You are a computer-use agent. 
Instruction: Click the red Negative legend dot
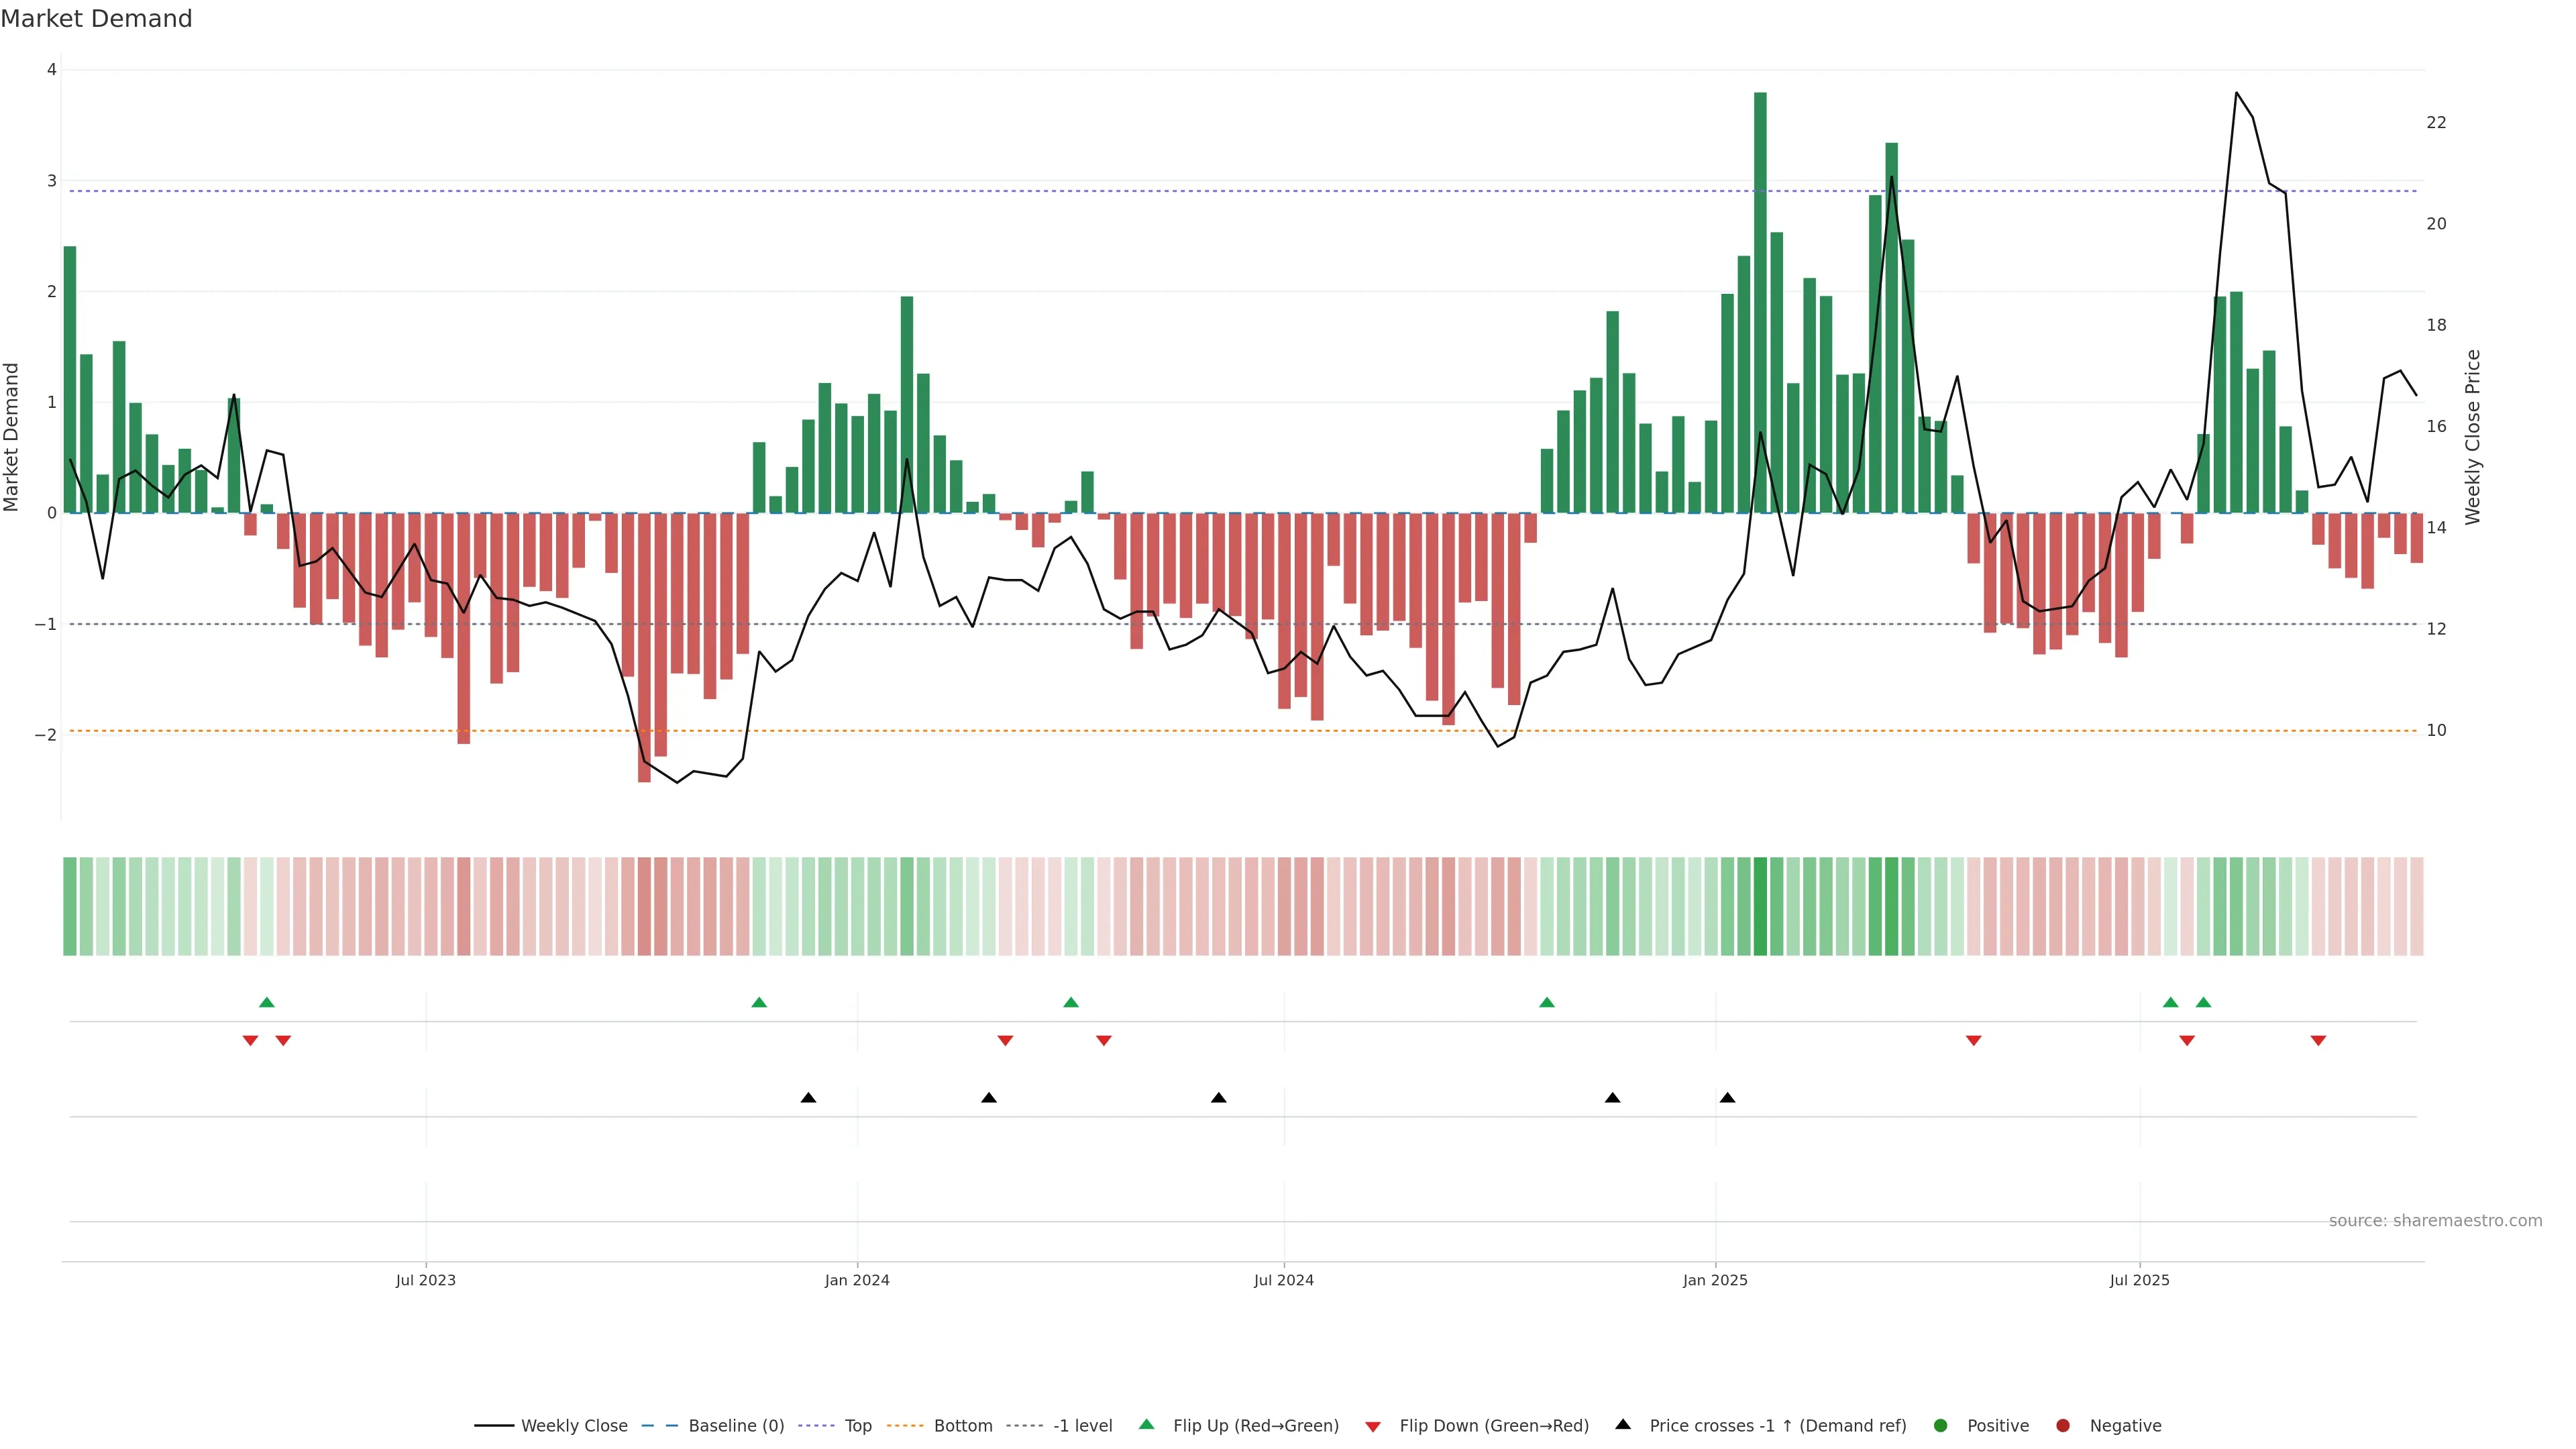(x=2063, y=1426)
